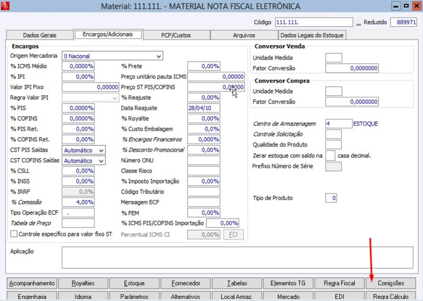The height and width of the screenshot is (301, 423).
Task: Click the % Encargos Financeiros field
Action: tap(204, 140)
